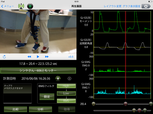Rewind the gait video
Image resolution: width=153 pixels, height=114 pixels.
click(29, 57)
